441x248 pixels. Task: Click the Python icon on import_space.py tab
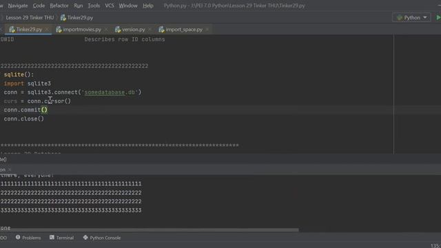(x=161, y=30)
